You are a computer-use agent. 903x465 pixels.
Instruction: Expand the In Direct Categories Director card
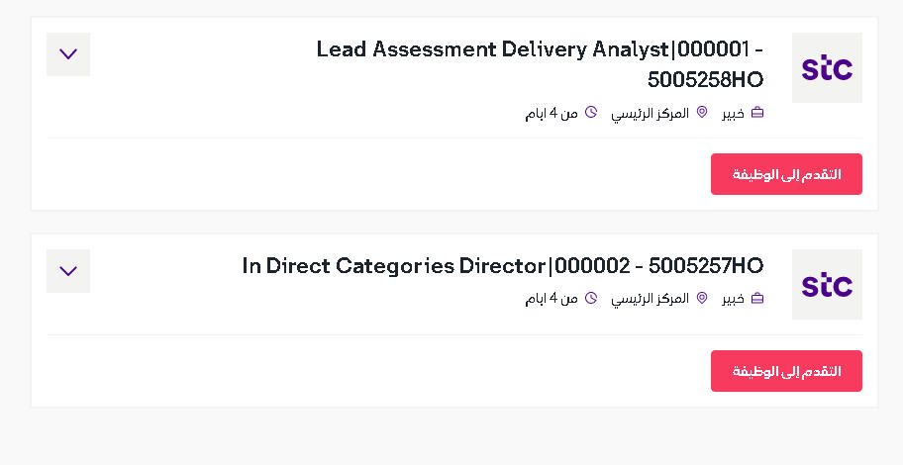(68, 271)
